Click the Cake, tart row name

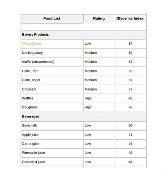point(30,71)
